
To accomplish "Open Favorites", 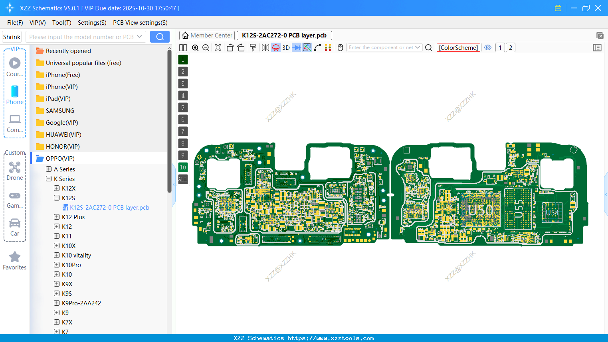I will pos(15,261).
